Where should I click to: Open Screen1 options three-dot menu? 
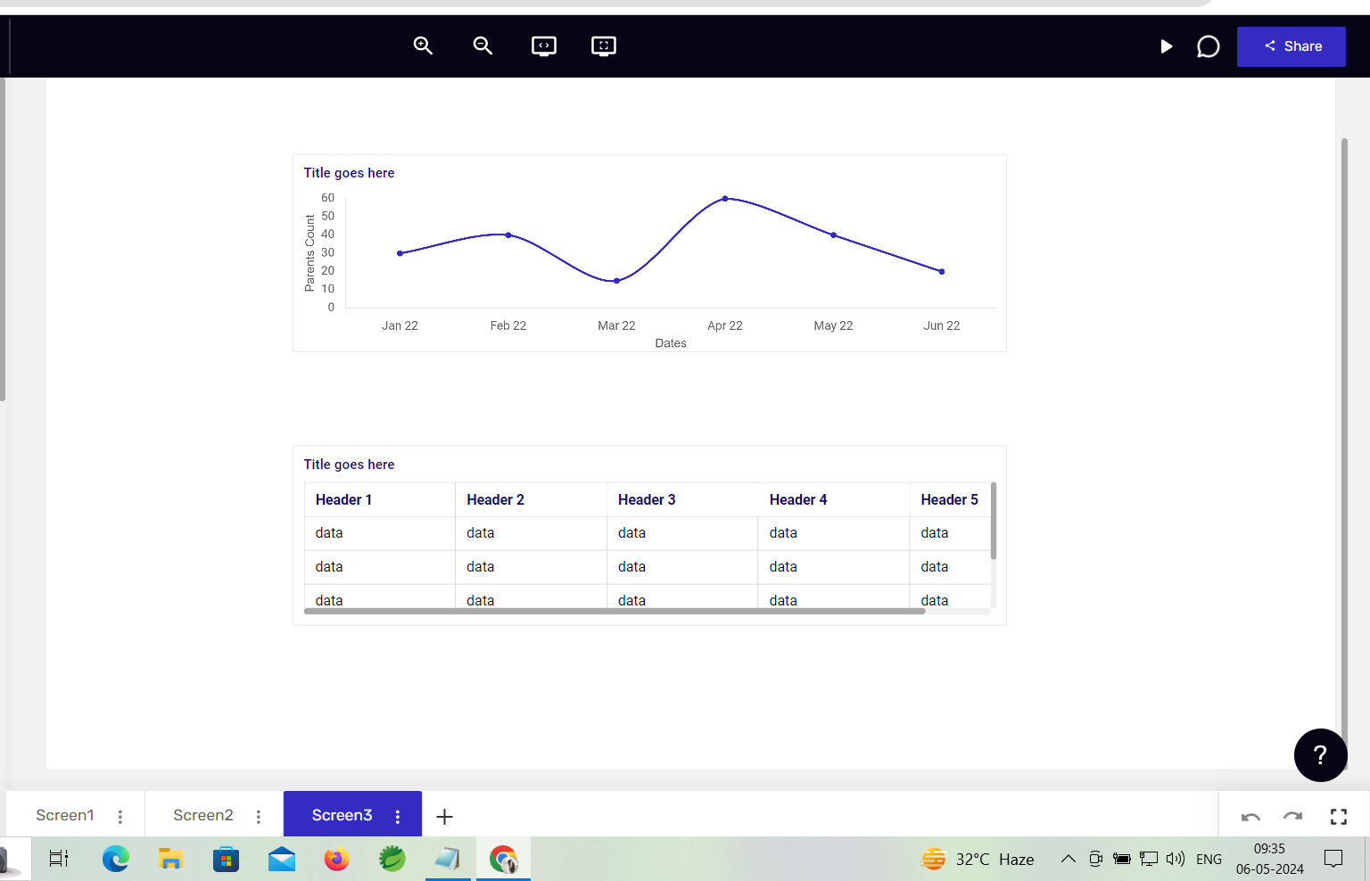[120, 817]
